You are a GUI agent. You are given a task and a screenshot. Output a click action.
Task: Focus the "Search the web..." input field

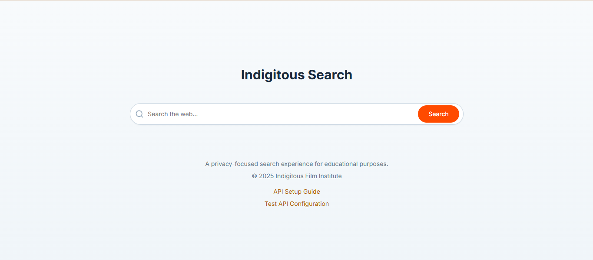tap(278, 114)
